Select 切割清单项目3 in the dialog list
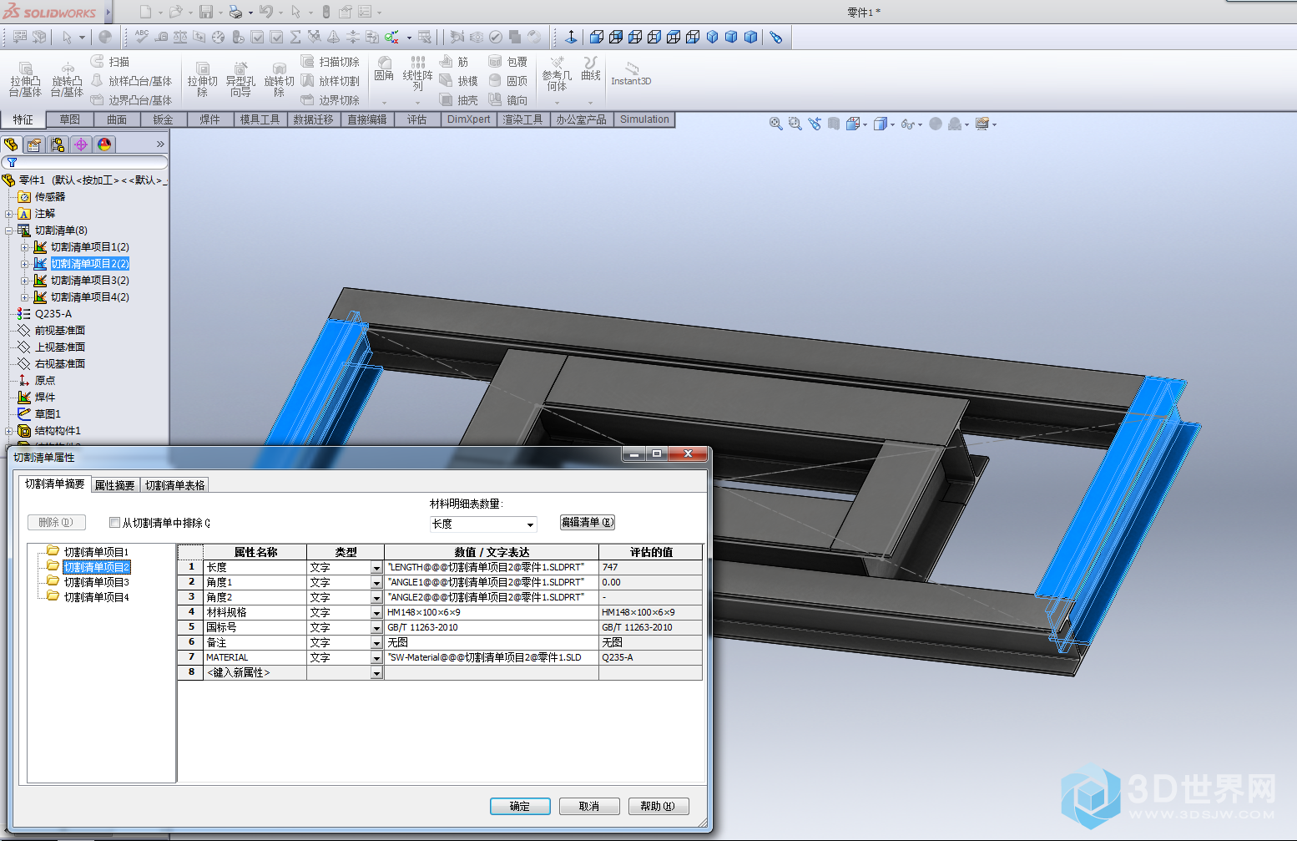The width and height of the screenshot is (1297, 841). tap(96, 582)
